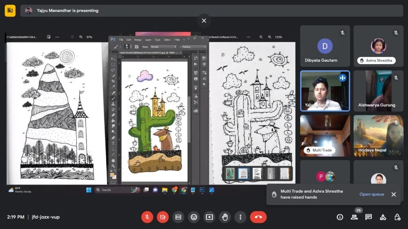Show the participants people panel
Image resolution: width=408 pixels, height=229 pixels.
(354, 217)
